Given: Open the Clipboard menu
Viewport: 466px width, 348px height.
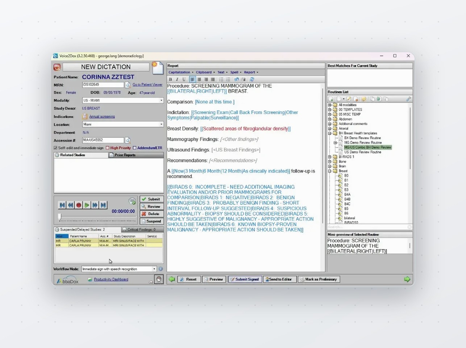Looking at the screenshot, I should click(x=205, y=72).
